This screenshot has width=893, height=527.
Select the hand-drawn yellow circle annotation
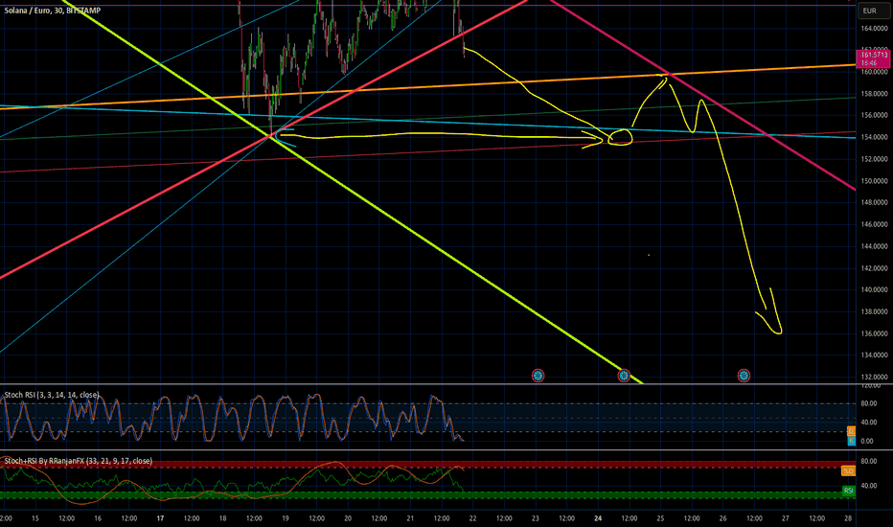[x=620, y=137]
